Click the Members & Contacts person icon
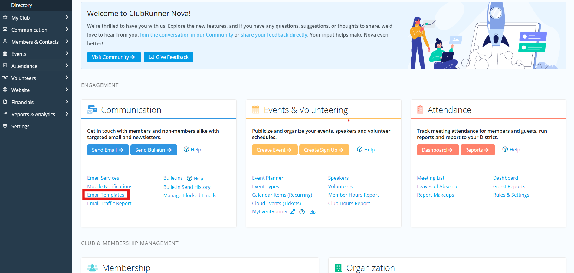The height and width of the screenshot is (273, 574). click(x=5, y=42)
